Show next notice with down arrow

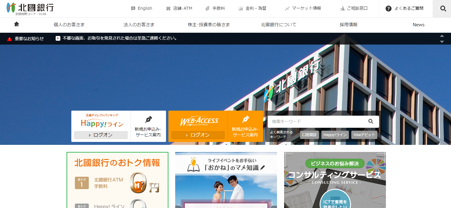coord(442,42)
